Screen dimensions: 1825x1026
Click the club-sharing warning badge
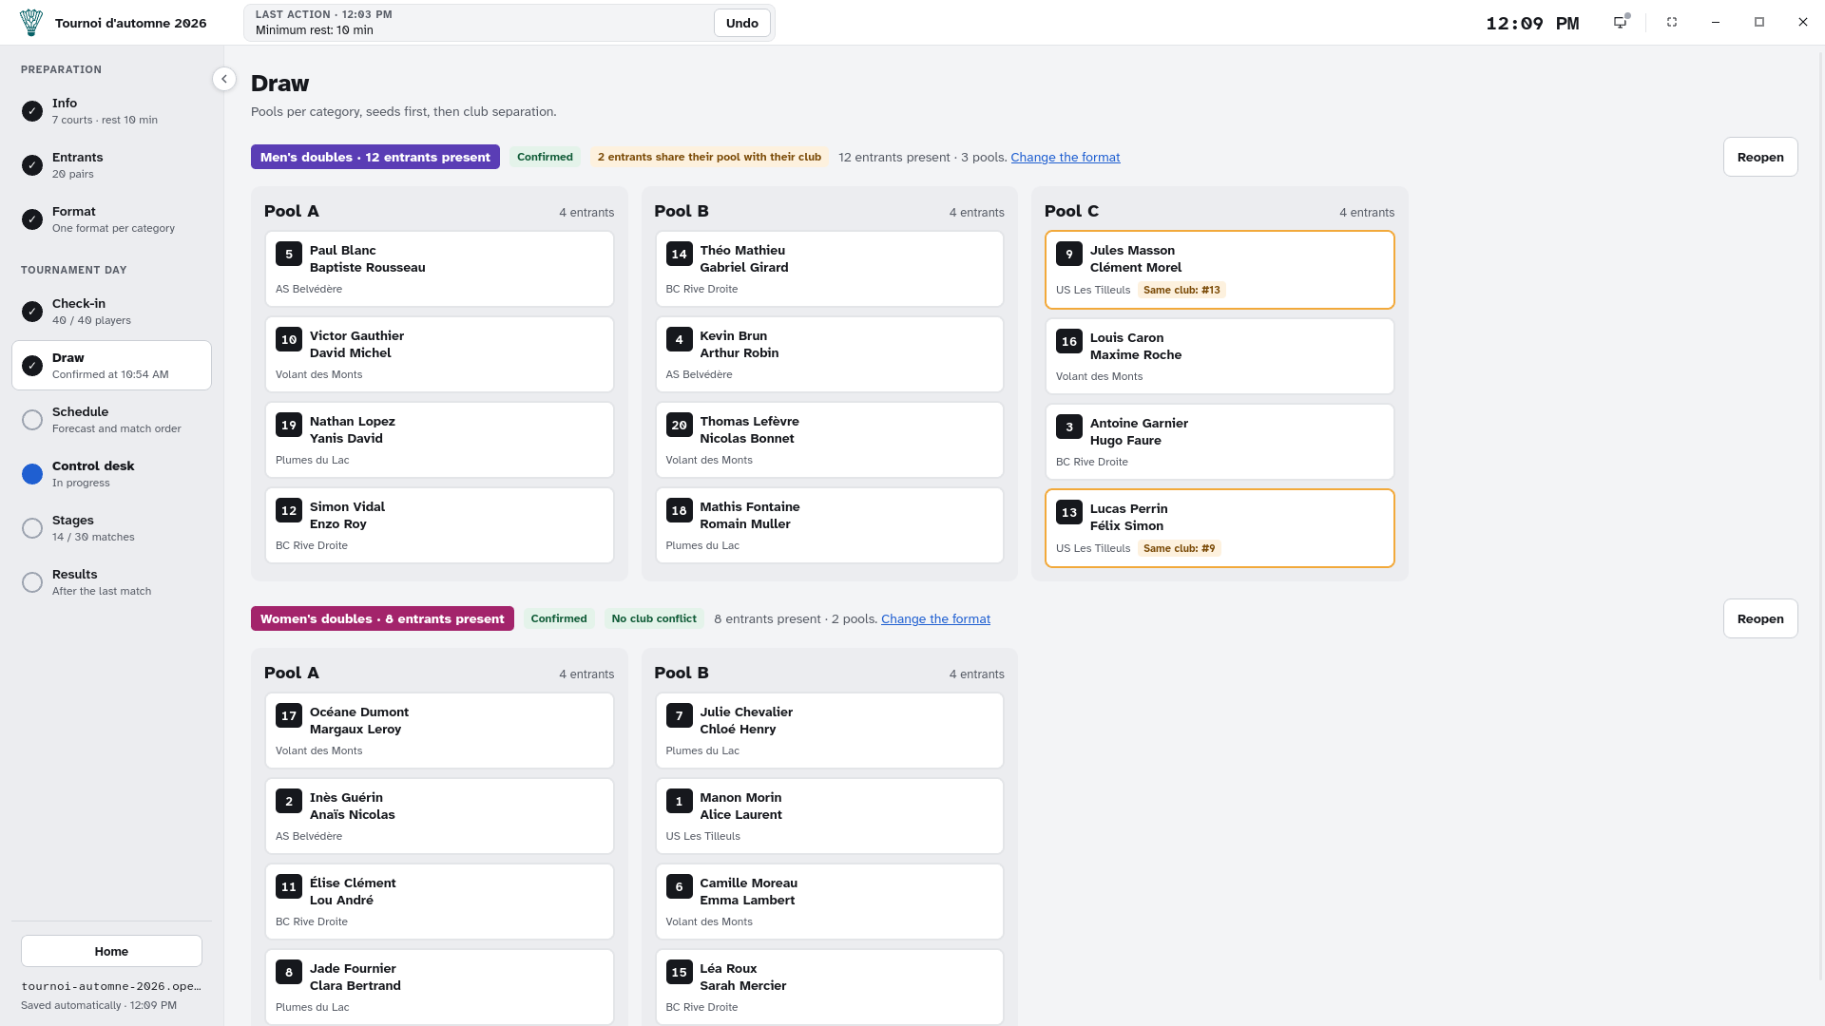(709, 157)
